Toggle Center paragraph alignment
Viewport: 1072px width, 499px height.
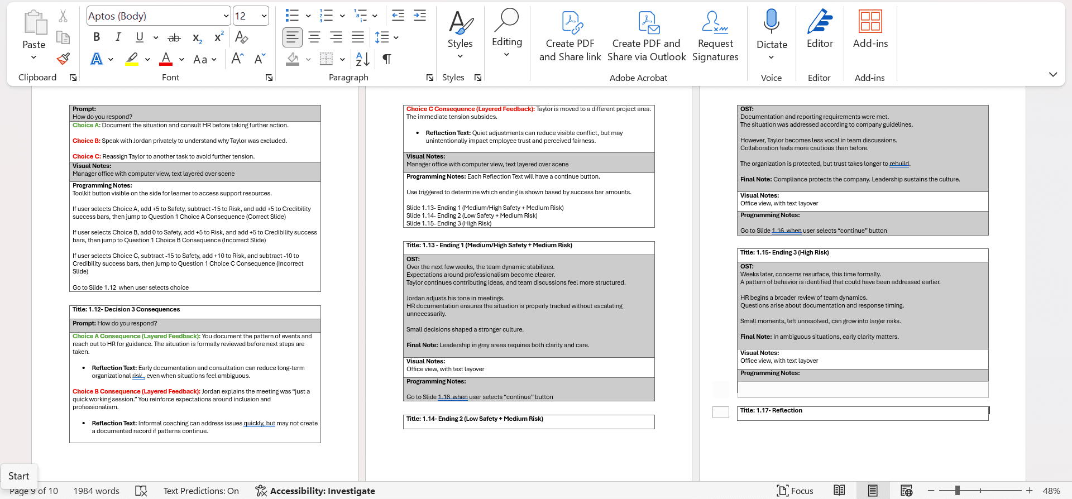click(x=314, y=37)
